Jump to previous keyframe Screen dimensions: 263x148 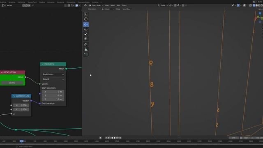point(109,138)
